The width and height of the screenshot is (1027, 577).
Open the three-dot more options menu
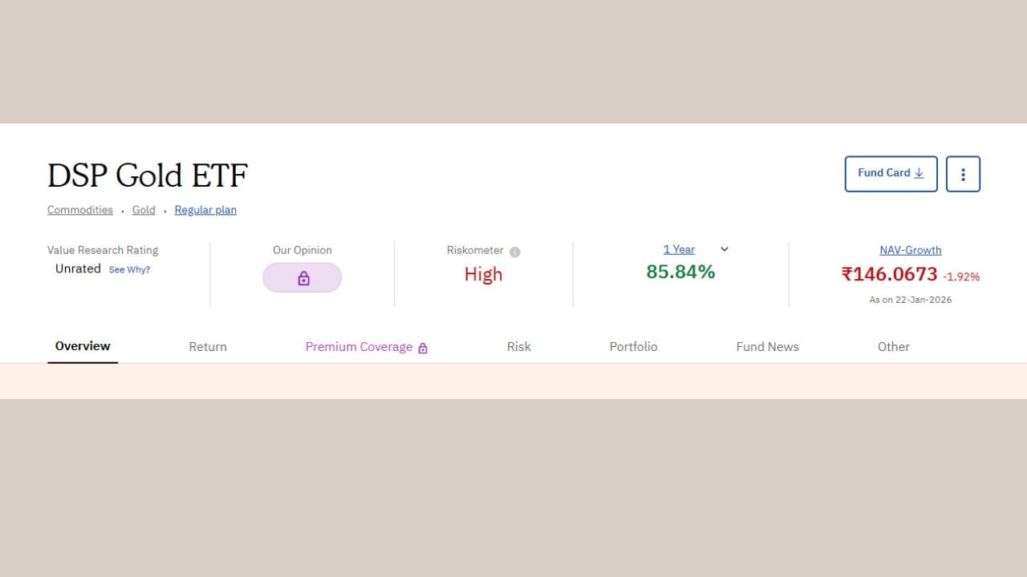coord(963,174)
